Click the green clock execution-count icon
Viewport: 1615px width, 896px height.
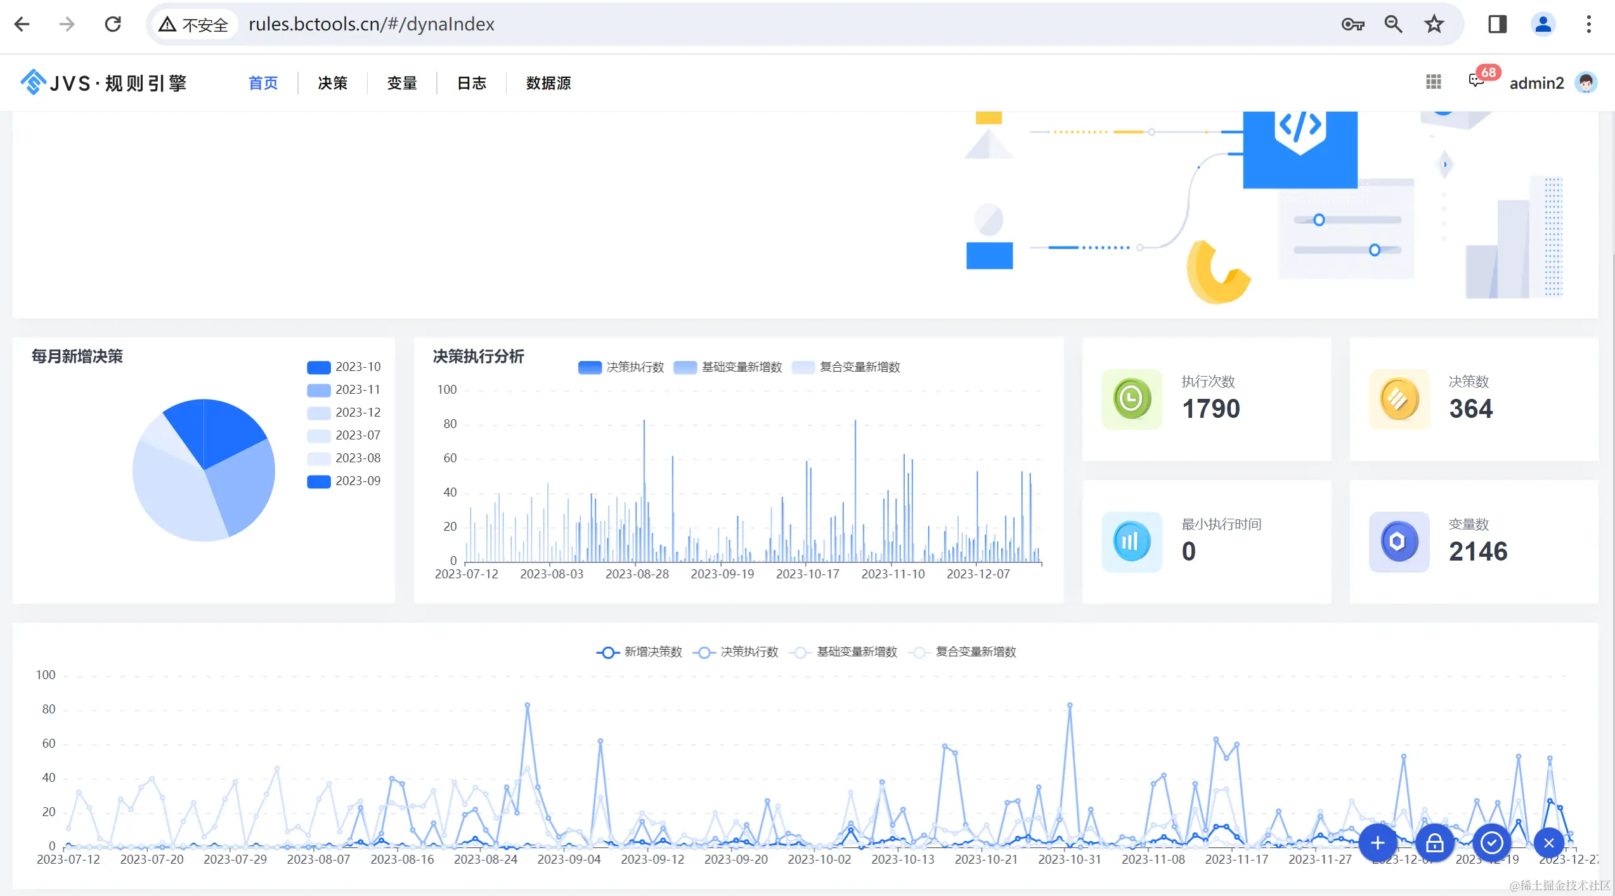pyautogui.click(x=1132, y=399)
